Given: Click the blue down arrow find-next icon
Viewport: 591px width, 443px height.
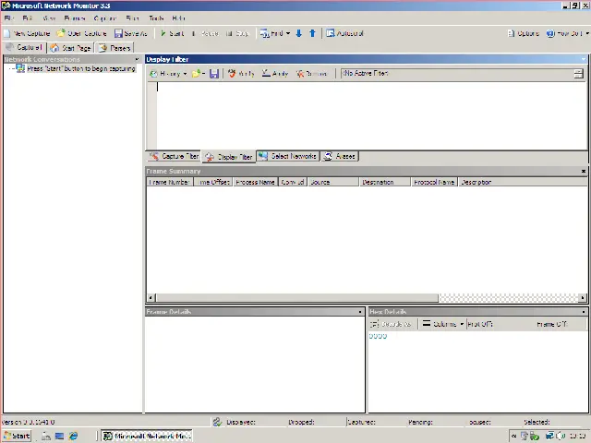Looking at the screenshot, I should 299,33.
